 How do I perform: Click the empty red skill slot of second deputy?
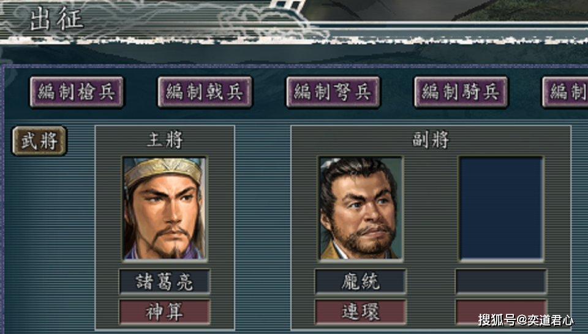point(501,312)
